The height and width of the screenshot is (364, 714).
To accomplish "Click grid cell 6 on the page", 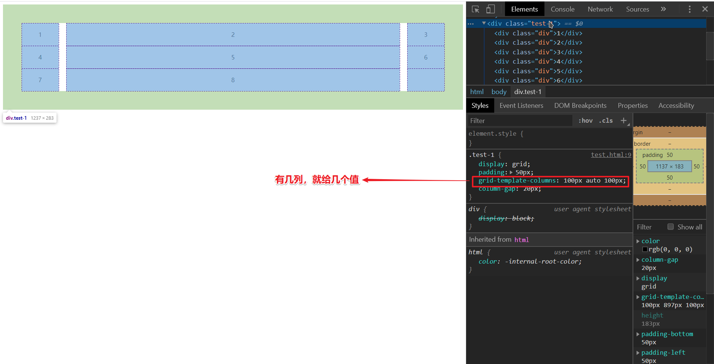I will pos(426,57).
